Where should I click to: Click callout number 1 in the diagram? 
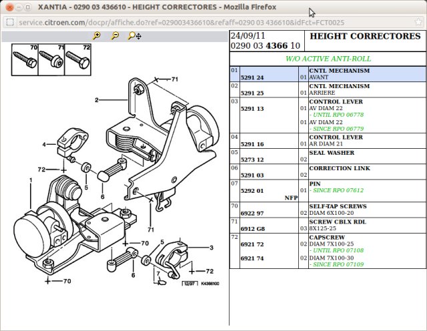tap(31, 180)
